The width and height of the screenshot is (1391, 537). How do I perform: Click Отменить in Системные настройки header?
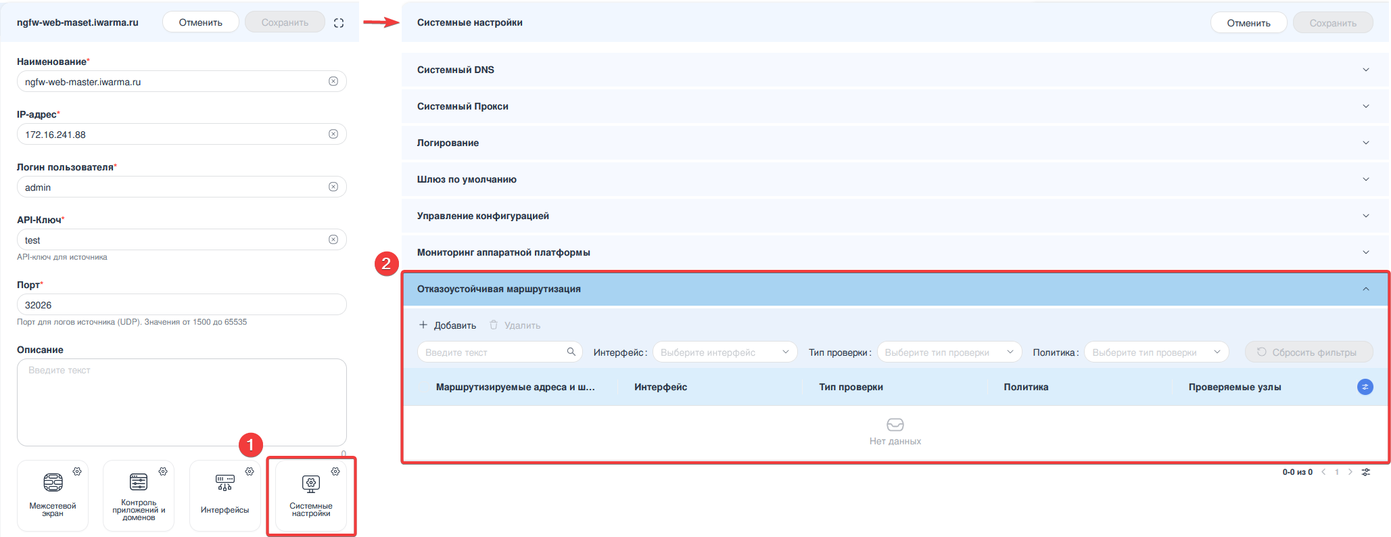click(x=1248, y=23)
